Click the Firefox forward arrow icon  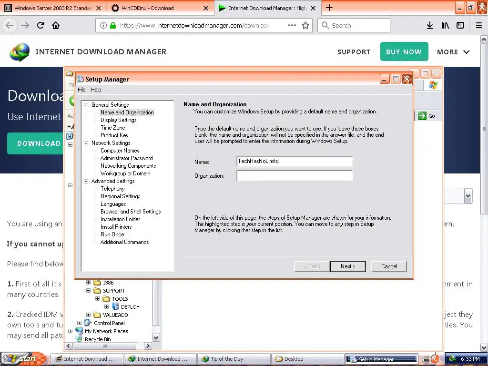click(25, 25)
